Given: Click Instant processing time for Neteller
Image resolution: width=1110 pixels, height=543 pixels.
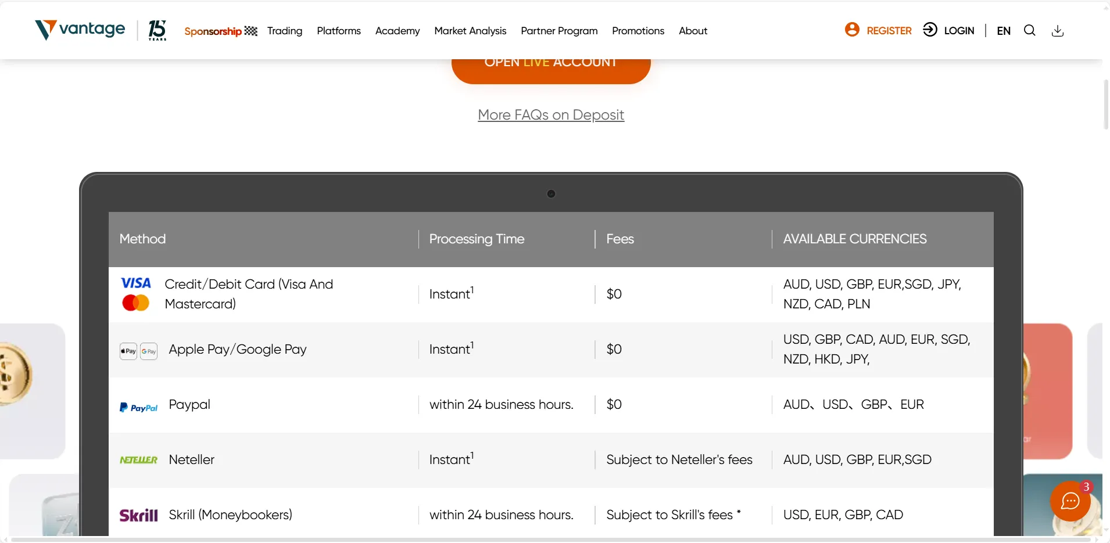Looking at the screenshot, I should [x=452, y=459].
